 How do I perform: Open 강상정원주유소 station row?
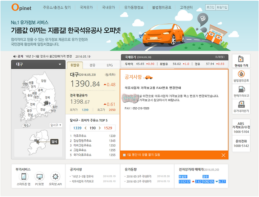(93, 140)
